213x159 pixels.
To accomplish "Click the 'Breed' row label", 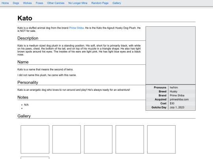I will click(163, 91).
